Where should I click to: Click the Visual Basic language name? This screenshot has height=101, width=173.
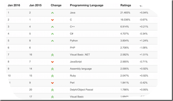[x=77, y=97]
